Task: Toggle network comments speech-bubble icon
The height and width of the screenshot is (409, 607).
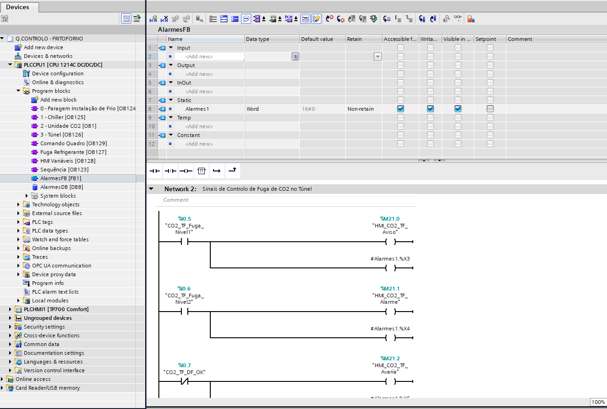Action: tap(246, 19)
